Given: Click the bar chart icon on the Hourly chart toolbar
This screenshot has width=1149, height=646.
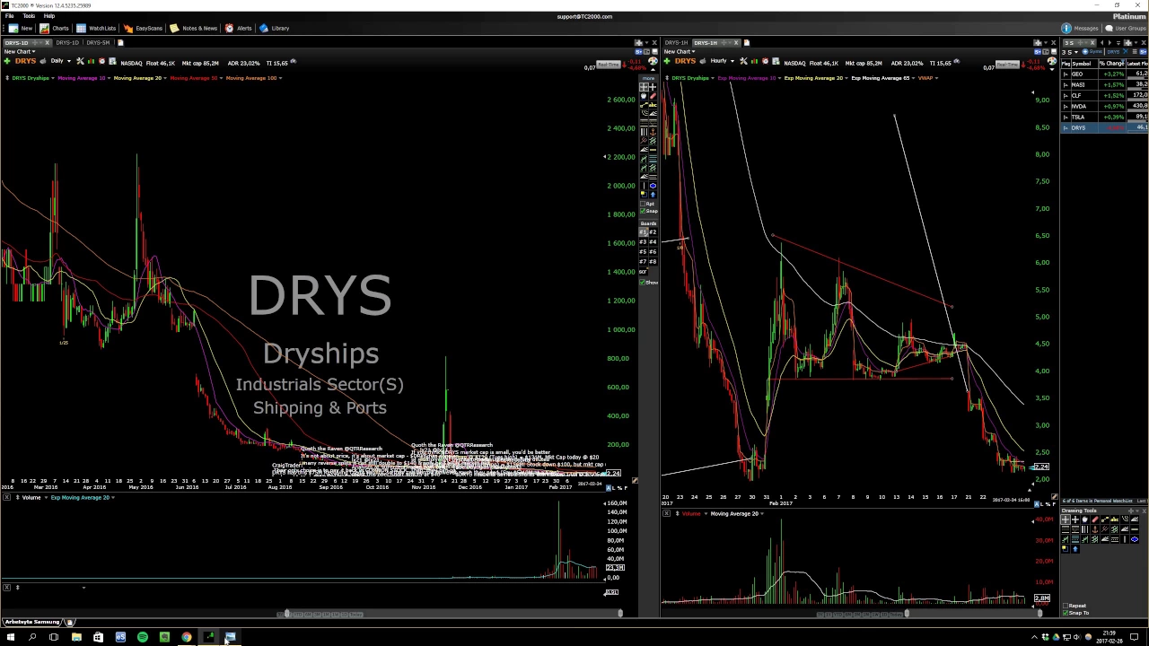Looking at the screenshot, I should pos(754,61).
